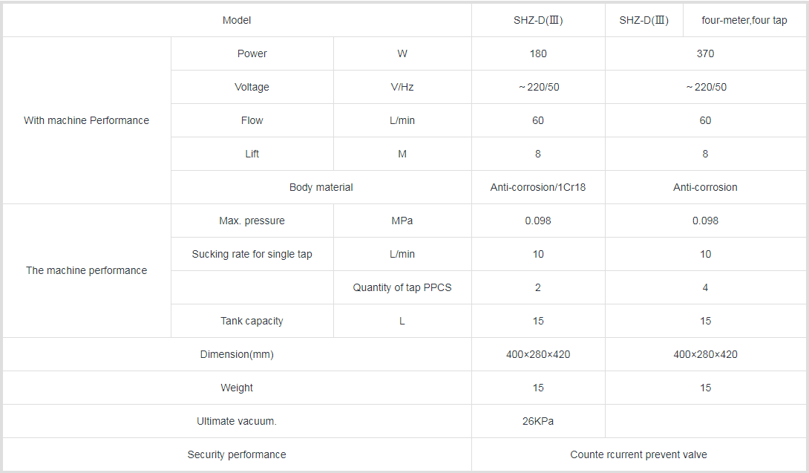This screenshot has height=473, width=809.
Task: Select the V/Hz unit cell
Action: [402, 87]
